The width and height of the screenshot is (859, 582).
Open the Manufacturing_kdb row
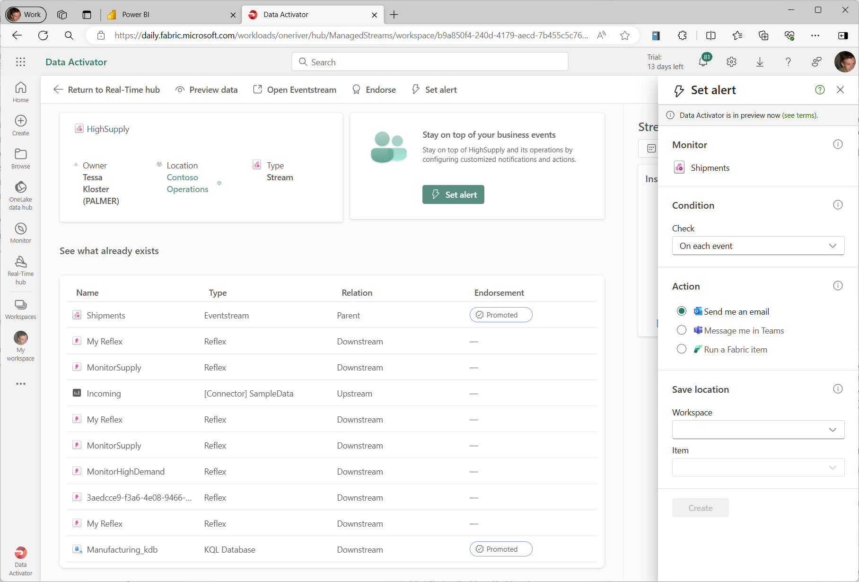click(332, 549)
